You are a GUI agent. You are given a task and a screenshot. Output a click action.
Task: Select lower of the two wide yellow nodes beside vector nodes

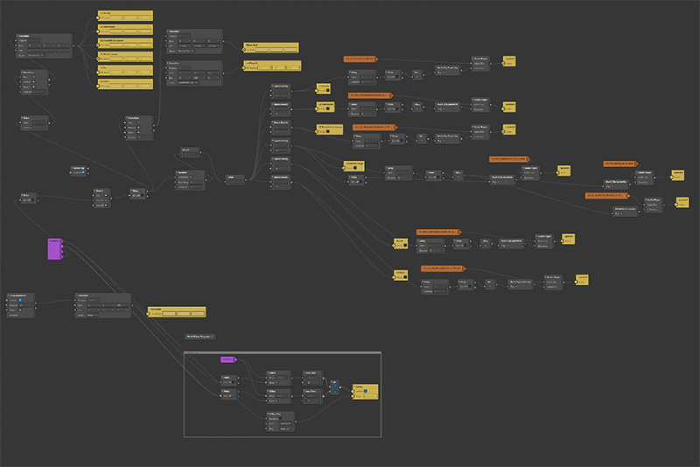pyautogui.click(x=272, y=66)
